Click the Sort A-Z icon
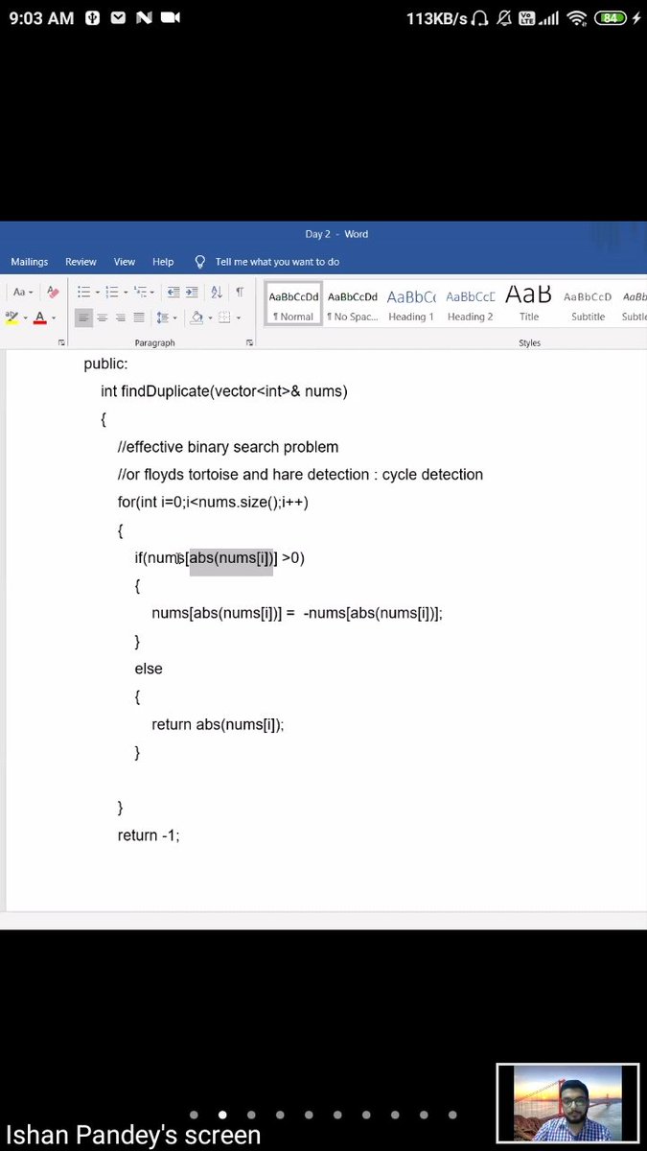The image size is (647, 1151). [217, 292]
